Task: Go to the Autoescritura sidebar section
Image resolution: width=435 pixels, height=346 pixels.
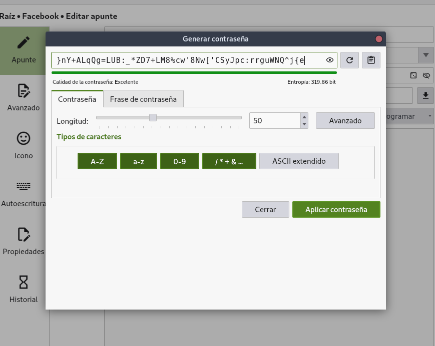Action: 24,194
